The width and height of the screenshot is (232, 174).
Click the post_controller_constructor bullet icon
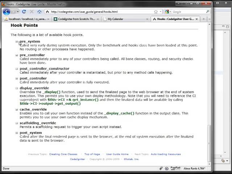17,69
